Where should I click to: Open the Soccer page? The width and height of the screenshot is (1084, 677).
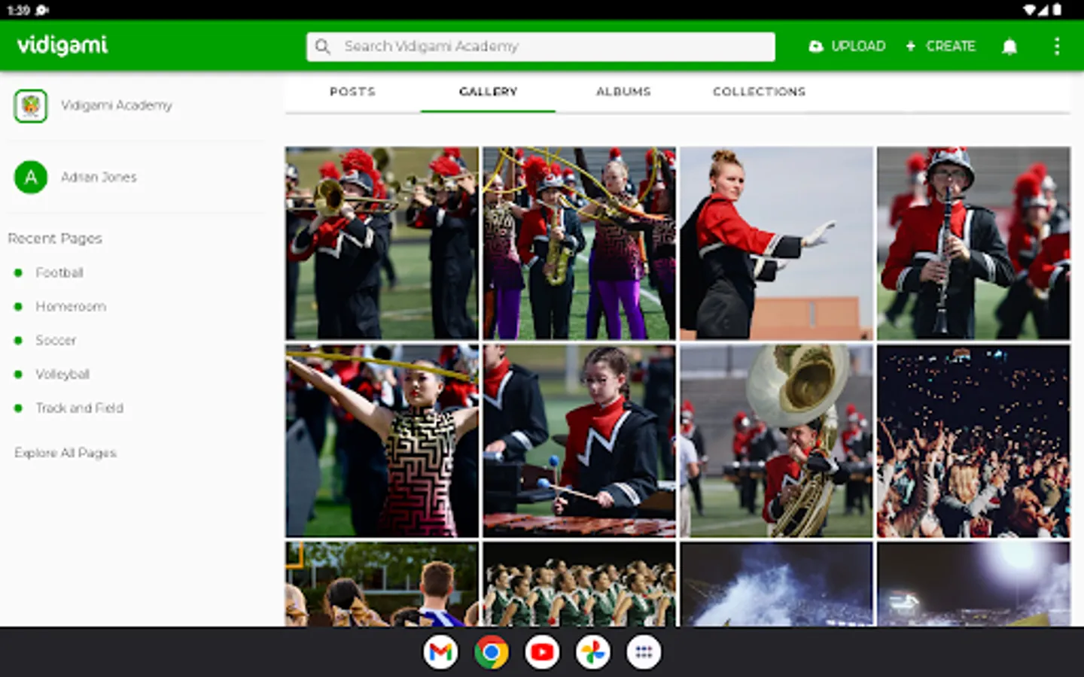tap(56, 340)
